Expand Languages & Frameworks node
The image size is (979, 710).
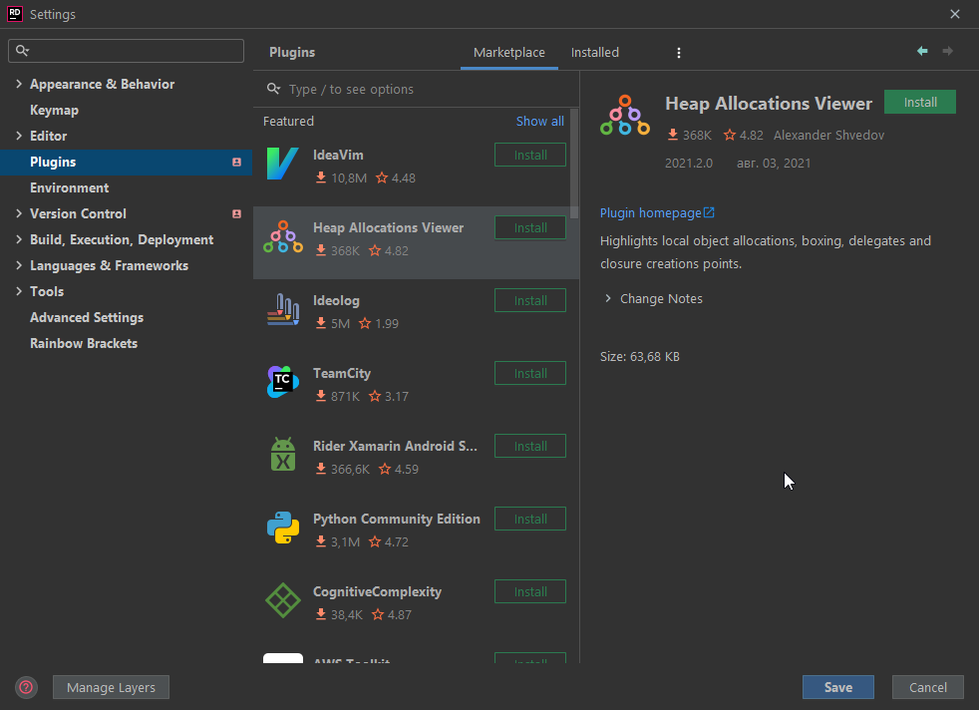[x=19, y=265]
